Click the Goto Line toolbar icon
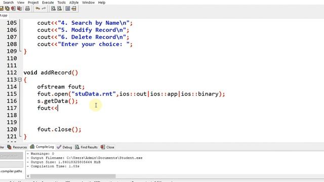Image resolution: width=324 pixels, height=182 pixels. pyautogui.click(x=74, y=9)
